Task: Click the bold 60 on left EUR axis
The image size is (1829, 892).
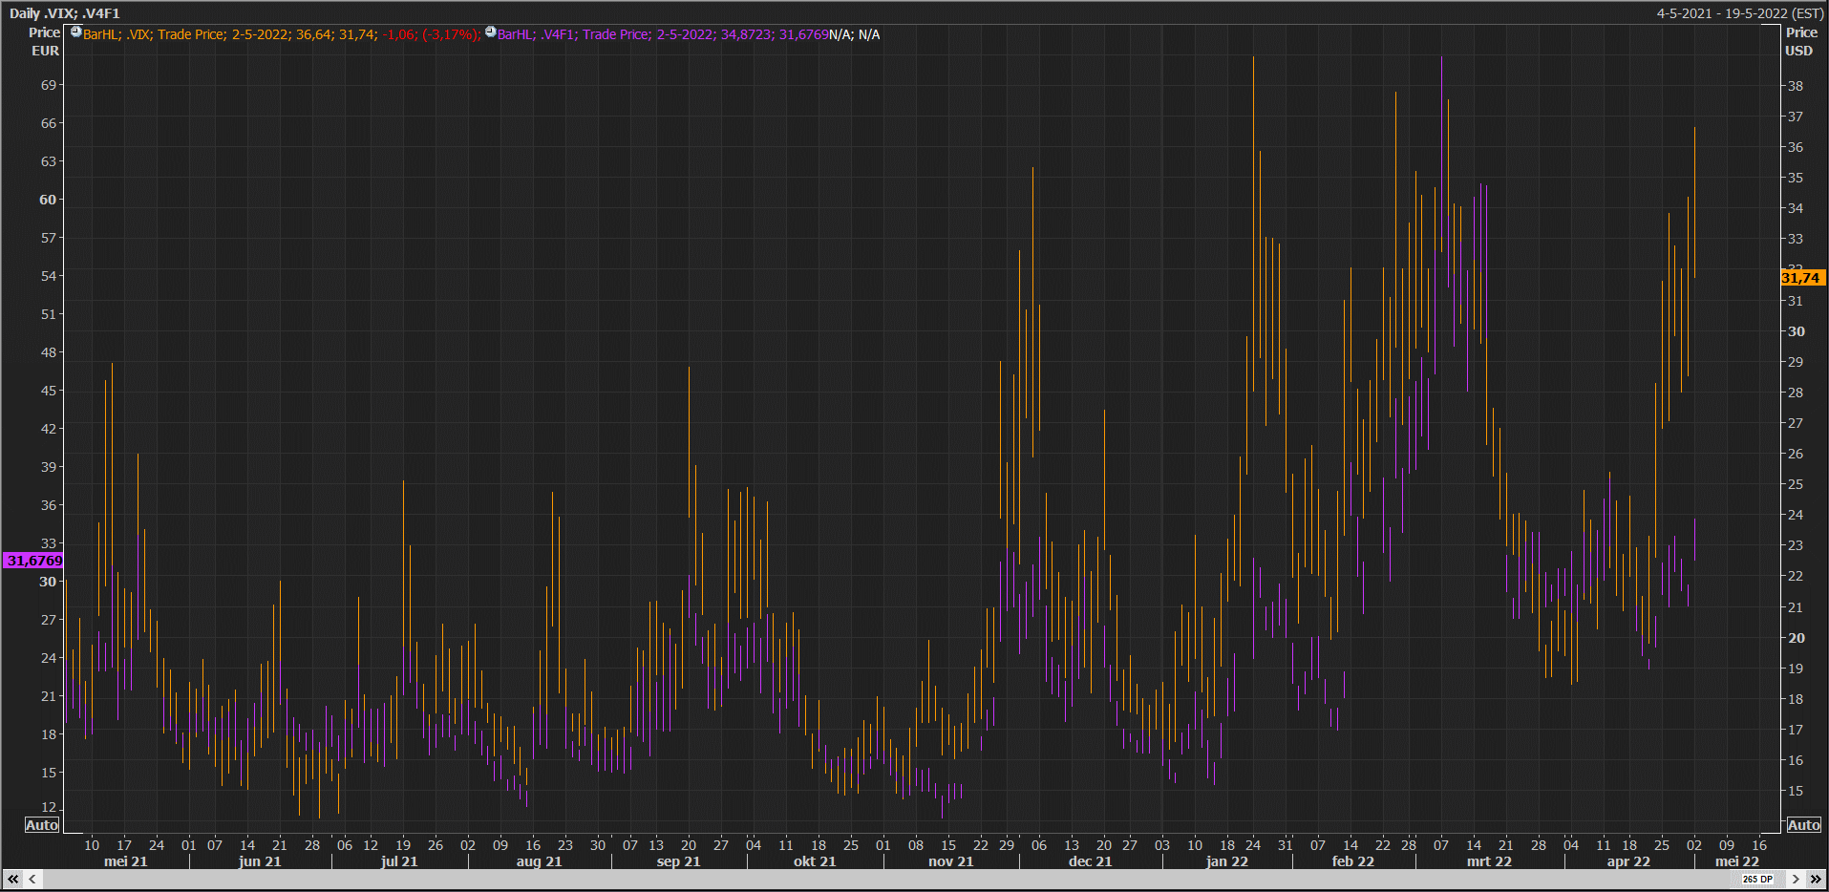Action: point(48,200)
